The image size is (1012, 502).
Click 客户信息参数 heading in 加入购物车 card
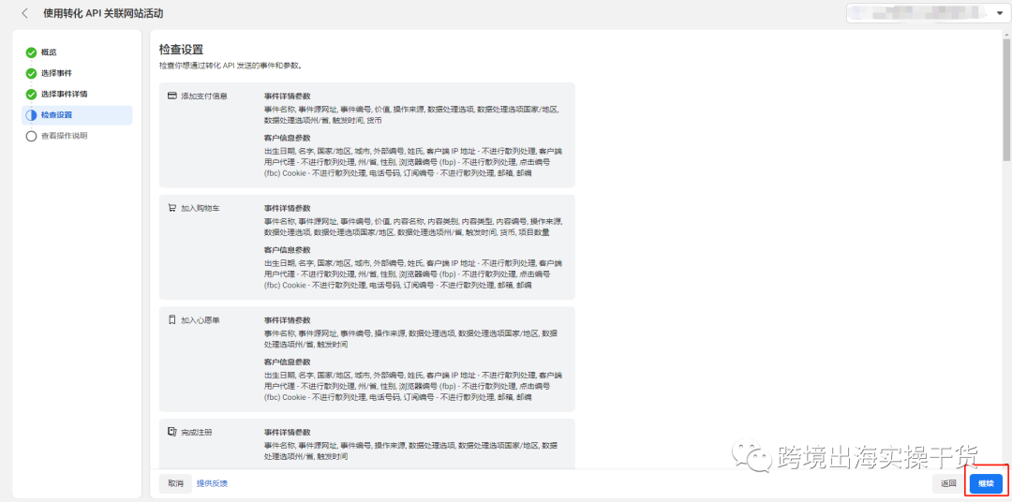click(288, 250)
